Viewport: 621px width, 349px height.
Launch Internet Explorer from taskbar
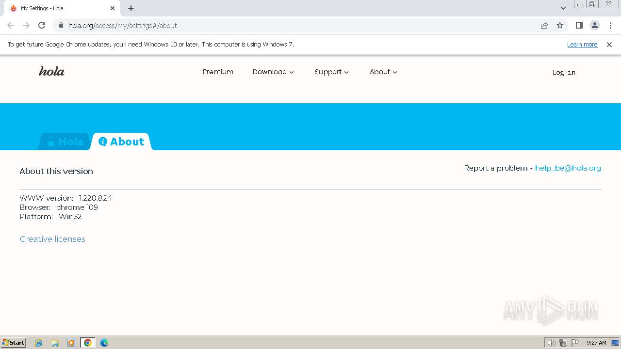[x=39, y=343]
